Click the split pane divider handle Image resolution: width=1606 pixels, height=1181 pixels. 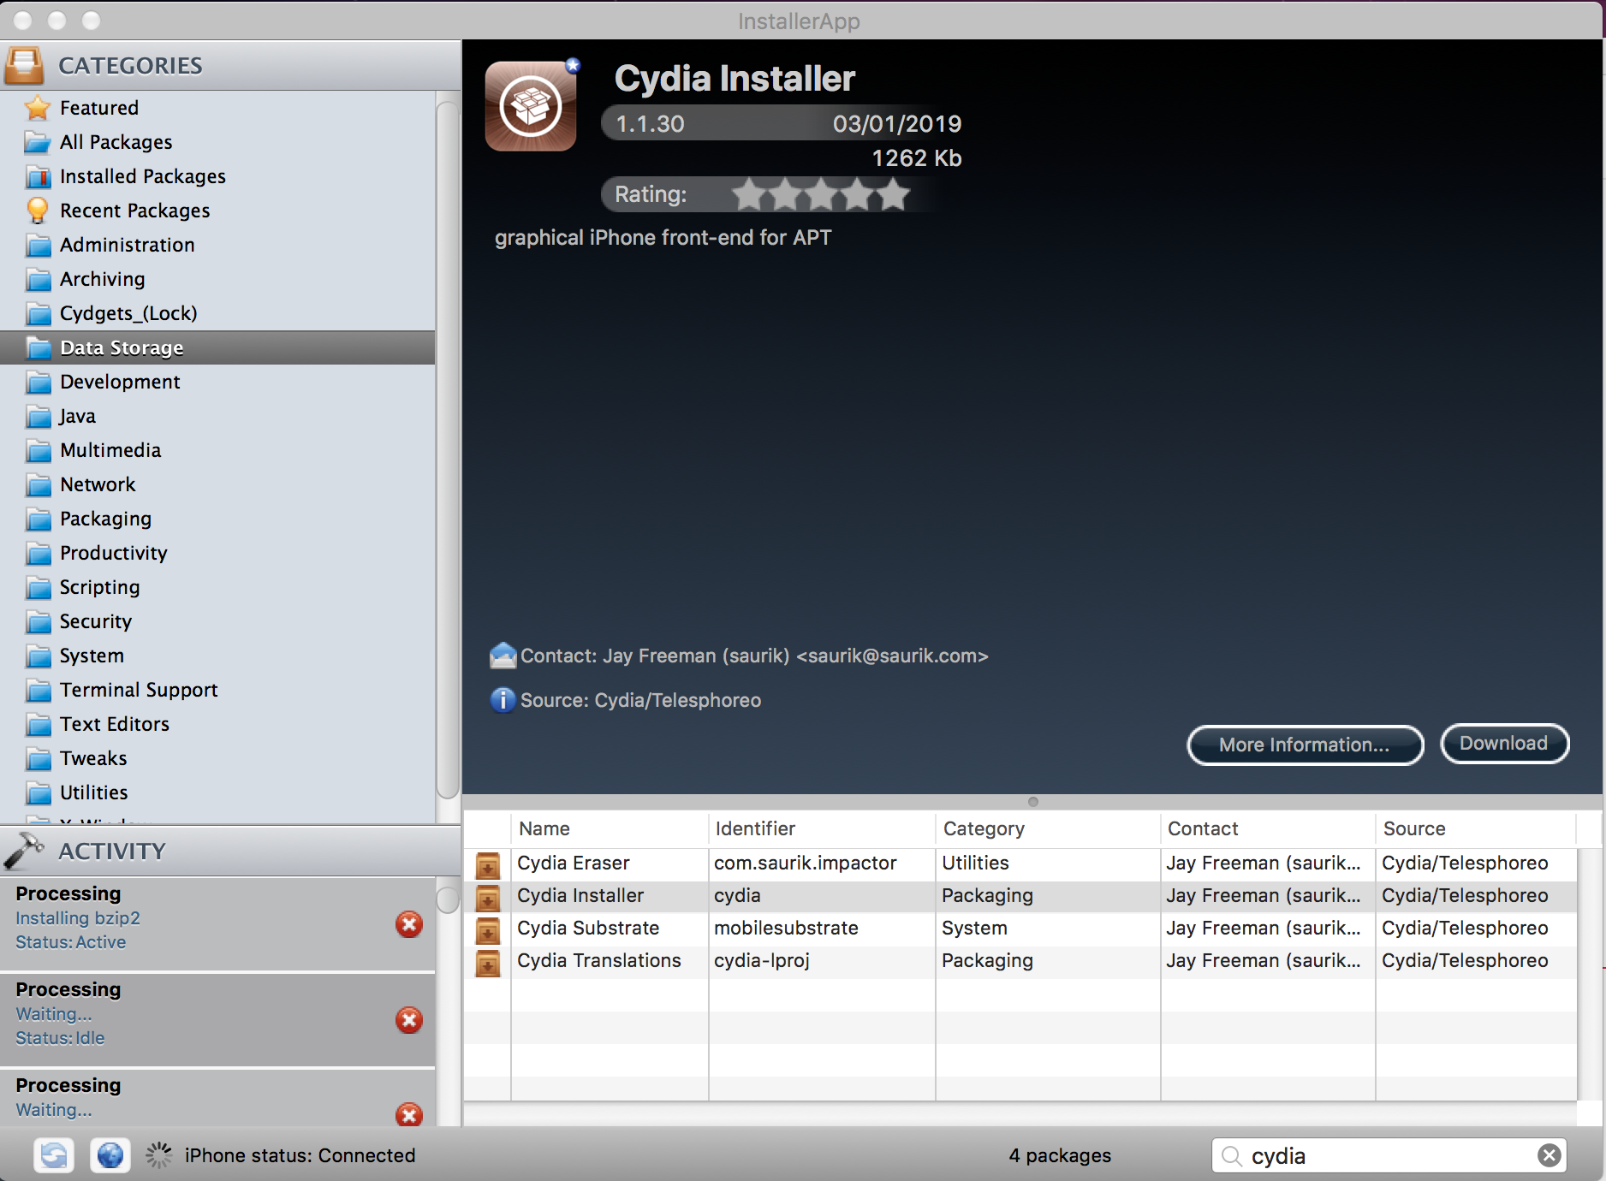click(1033, 802)
